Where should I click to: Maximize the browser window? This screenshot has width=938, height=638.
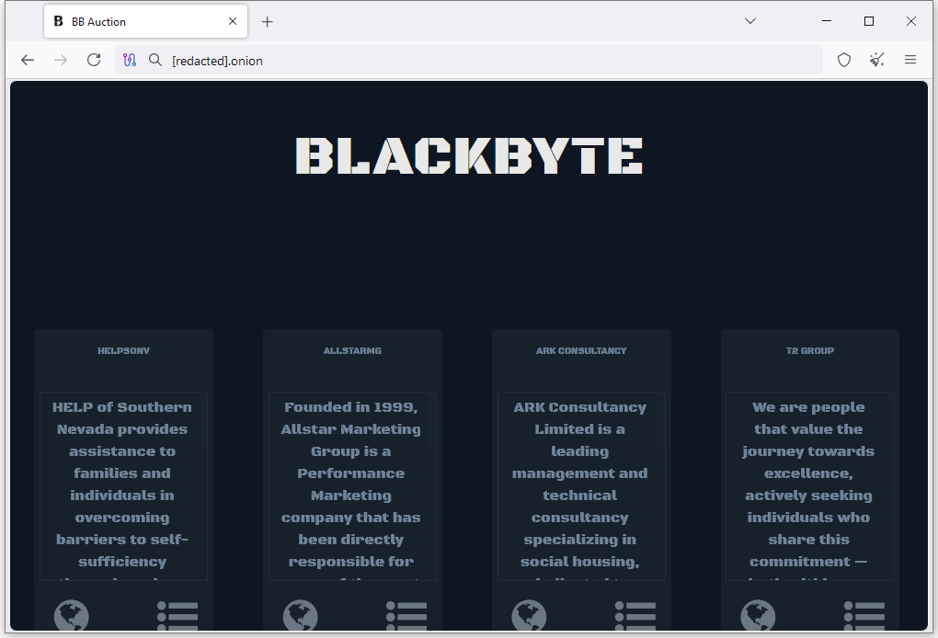pyautogui.click(x=869, y=21)
